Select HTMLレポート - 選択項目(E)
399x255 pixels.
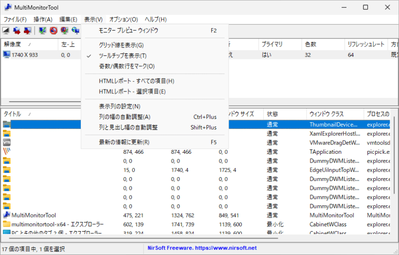click(155, 91)
